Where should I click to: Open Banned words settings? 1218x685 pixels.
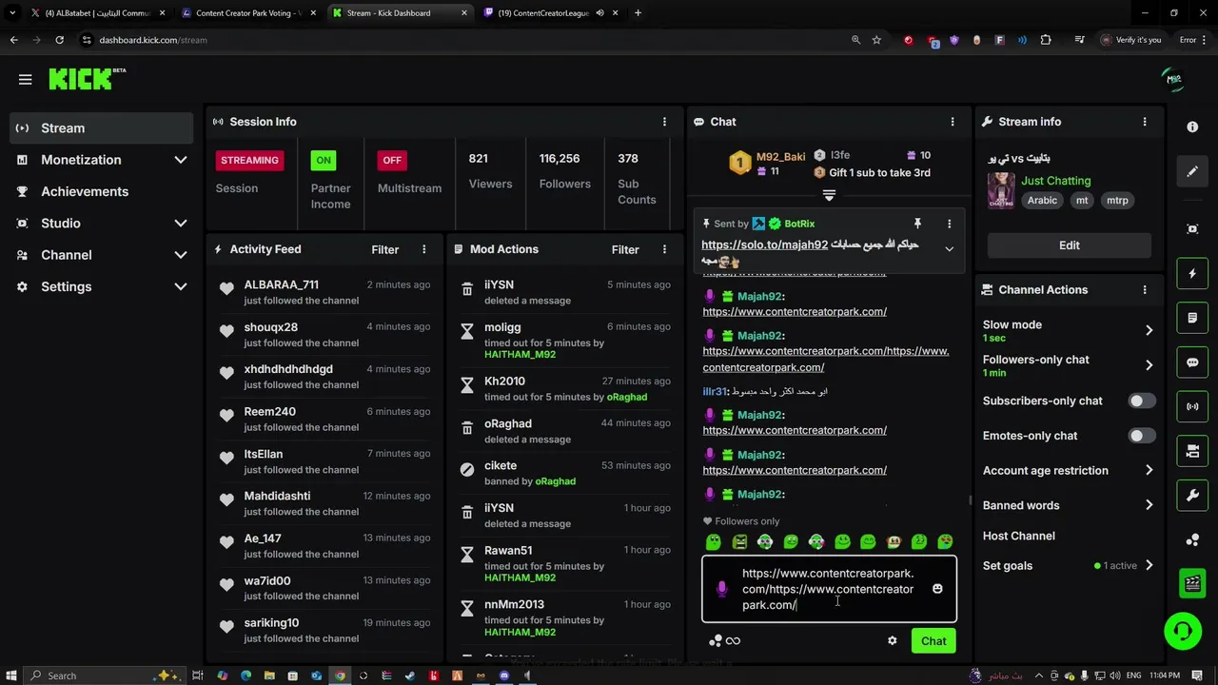pos(1068,505)
